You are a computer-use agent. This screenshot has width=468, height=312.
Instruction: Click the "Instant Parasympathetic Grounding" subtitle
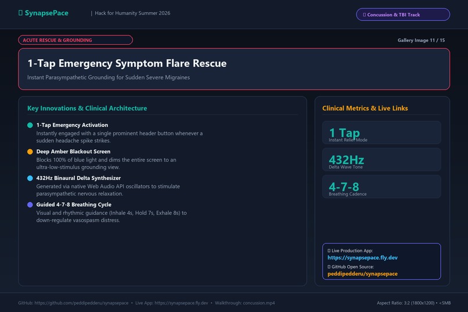tap(109, 77)
